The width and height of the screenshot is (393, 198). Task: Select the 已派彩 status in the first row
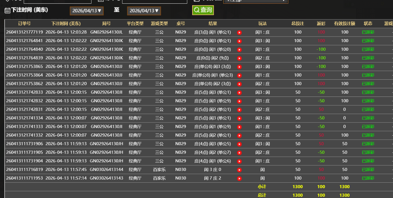point(368,32)
